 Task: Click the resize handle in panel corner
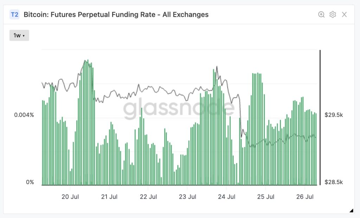351,211
